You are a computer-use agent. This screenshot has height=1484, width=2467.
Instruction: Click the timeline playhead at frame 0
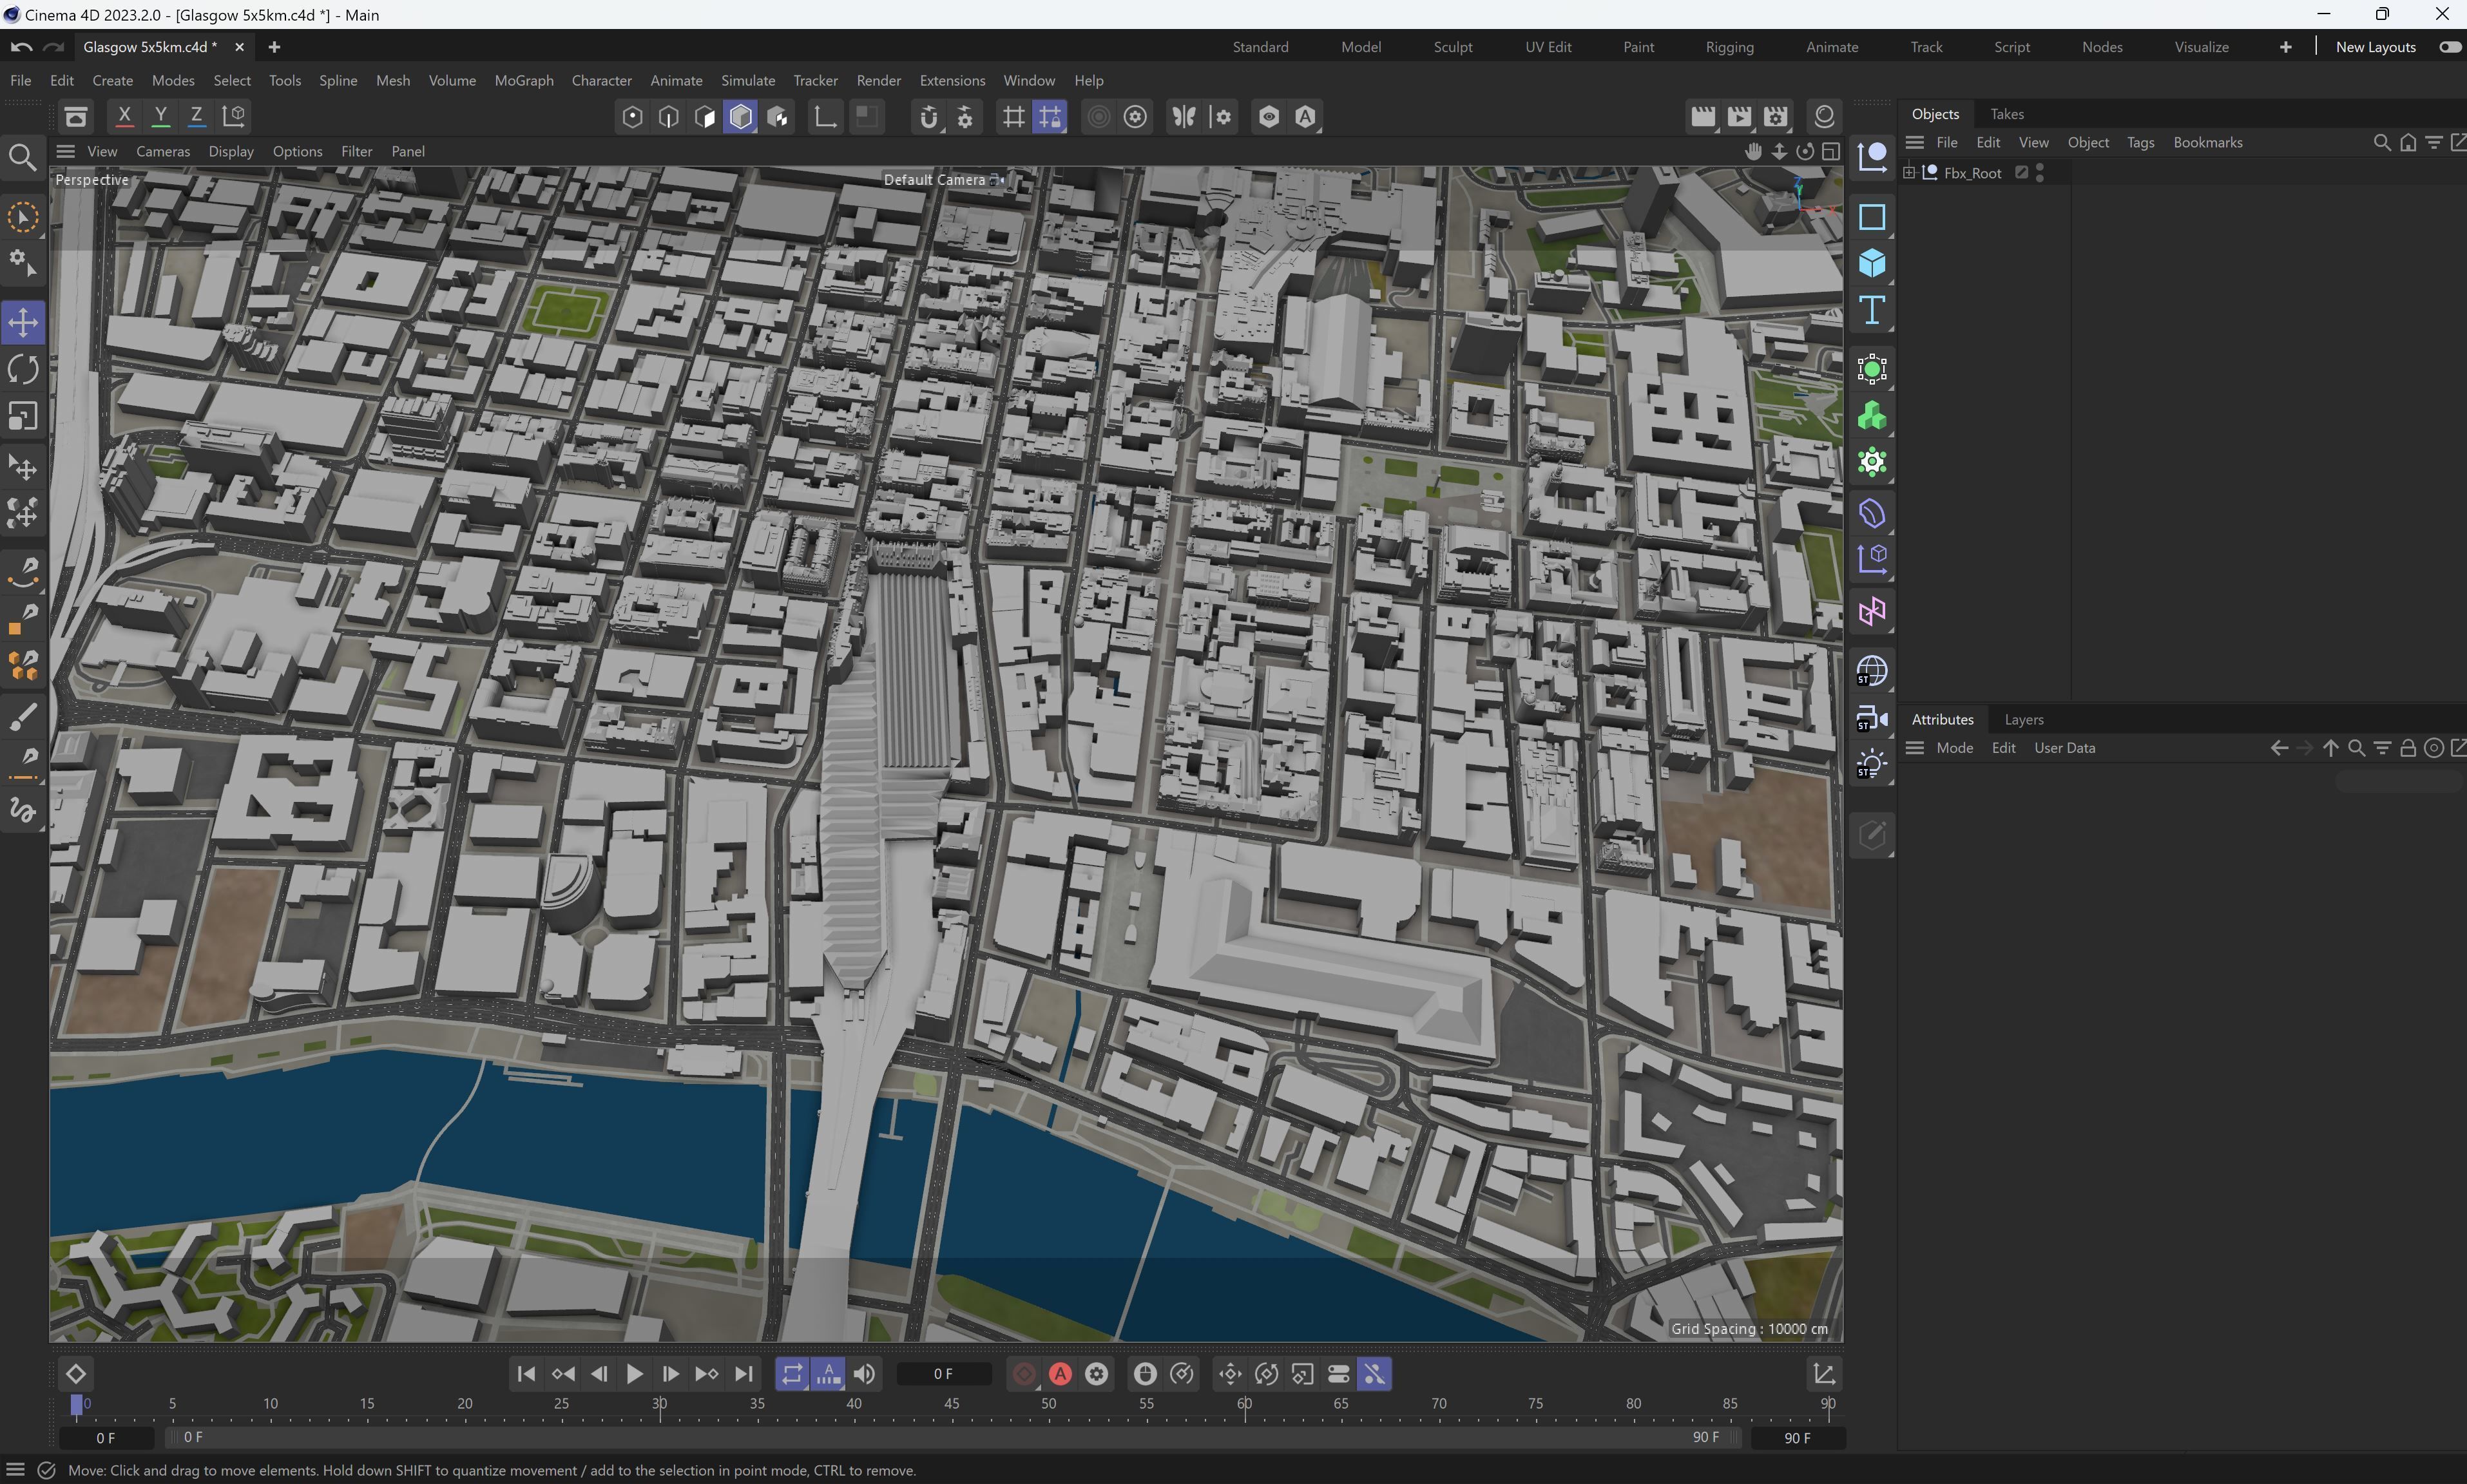click(77, 1404)
